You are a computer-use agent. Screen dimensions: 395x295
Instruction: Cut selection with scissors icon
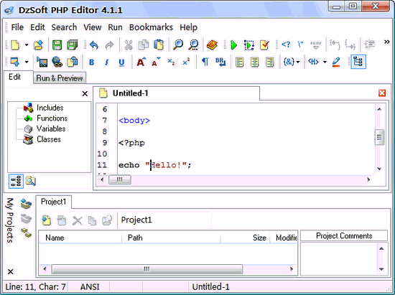[x=129, y=45]
